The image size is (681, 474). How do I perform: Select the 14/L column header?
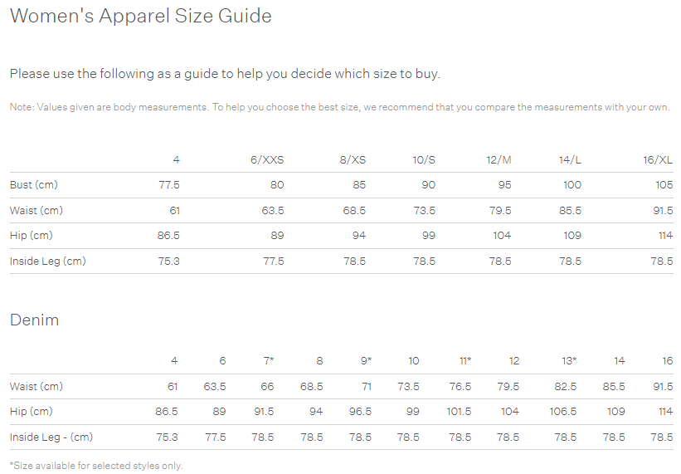pos(570,160)
